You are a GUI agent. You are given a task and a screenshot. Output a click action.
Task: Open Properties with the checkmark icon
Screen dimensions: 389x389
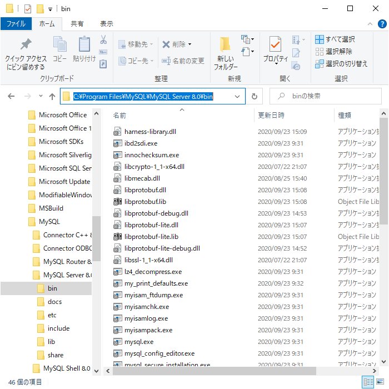pos(275,44)
